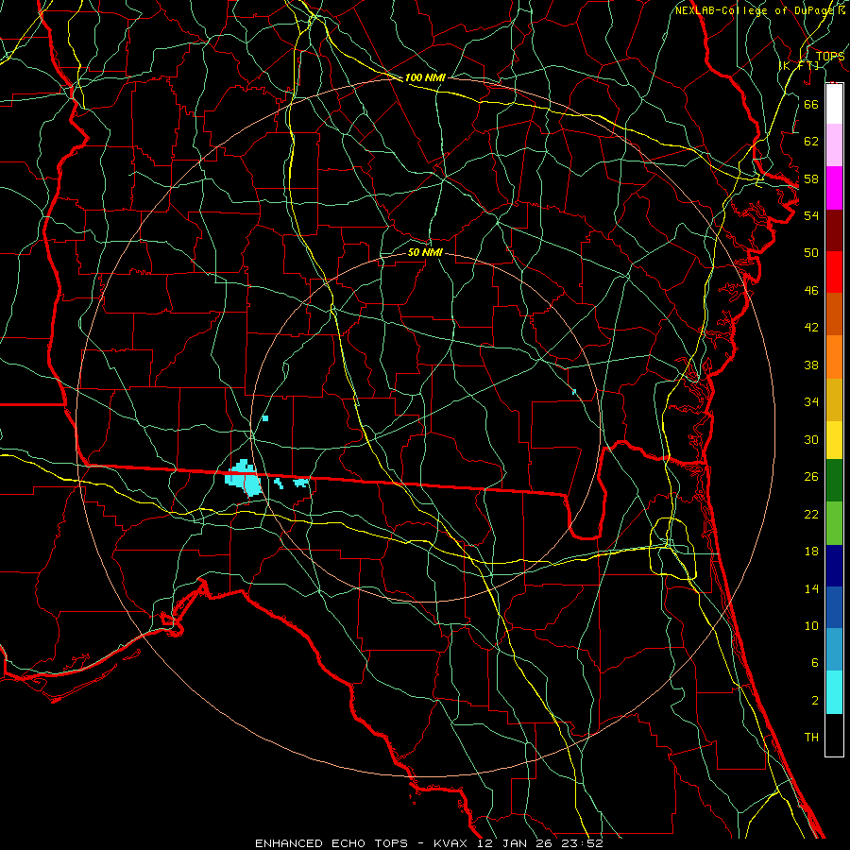850x850 pixels.
Task: Click the "100 NMI" range ring label
Action: click(x=425, y=78)
